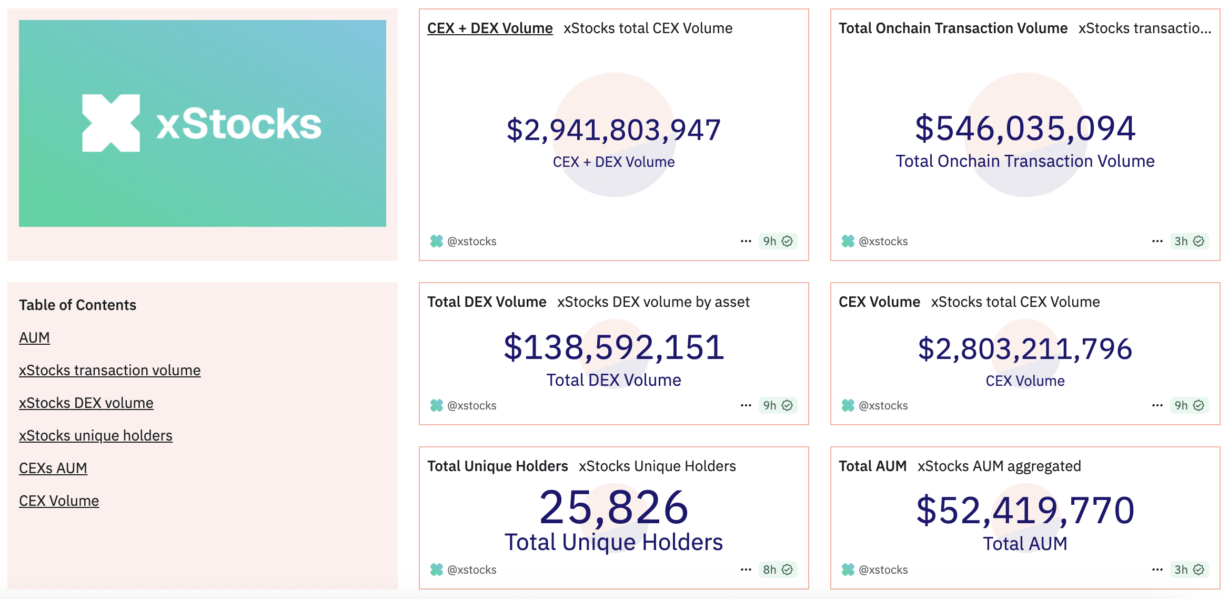
Task: Open three-dots menu on CEX Volume card
Action: coord(1157,405)
